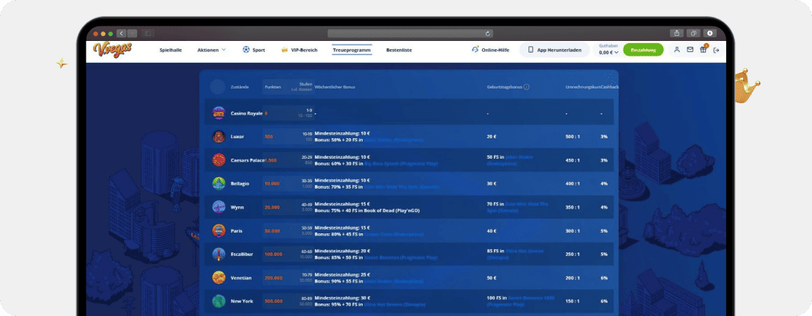Click the Venetian level badge
Image resolution: width=812 pixels, height=316 pixels.
coord(218,278)
